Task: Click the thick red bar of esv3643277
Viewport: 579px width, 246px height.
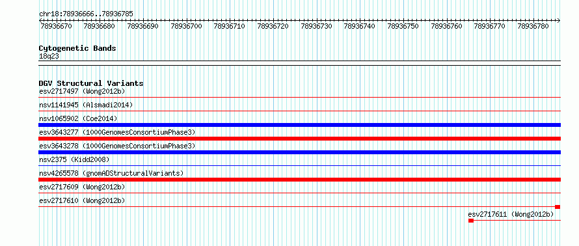Action: point(299,139)
